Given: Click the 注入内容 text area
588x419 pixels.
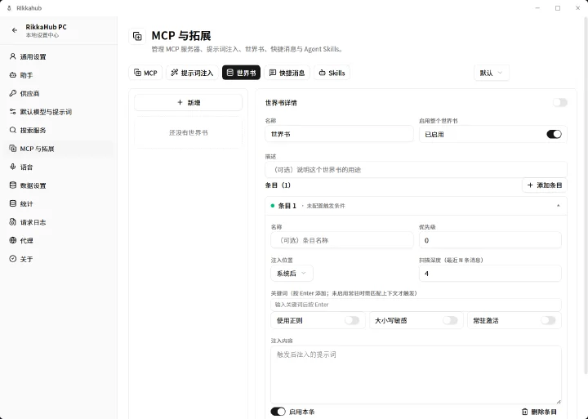Looking at the screenshot, I should pos(416,375).
